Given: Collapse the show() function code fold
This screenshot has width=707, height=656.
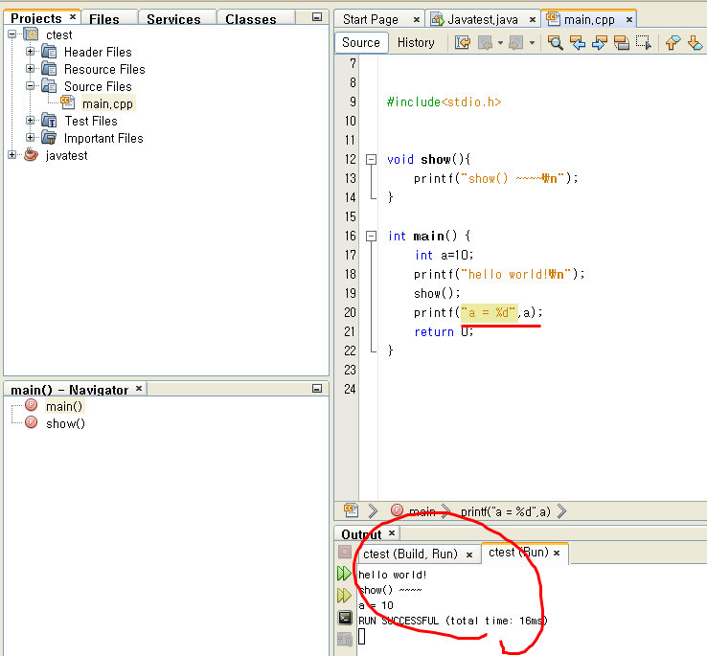Looking at the screenshot, I should click(371, 159).
